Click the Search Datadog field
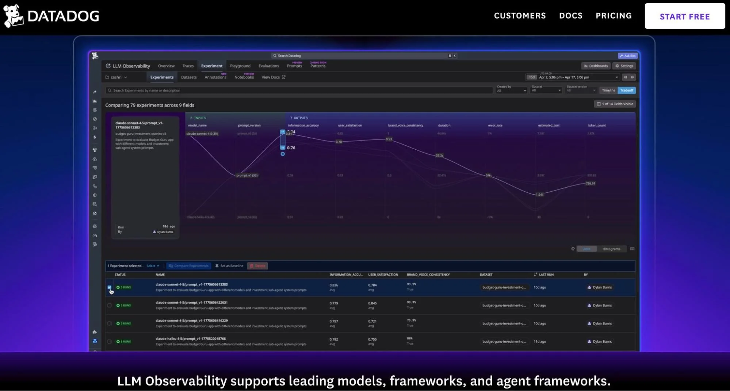The height and width of the screenshot is (391, 730). (364, 56)
